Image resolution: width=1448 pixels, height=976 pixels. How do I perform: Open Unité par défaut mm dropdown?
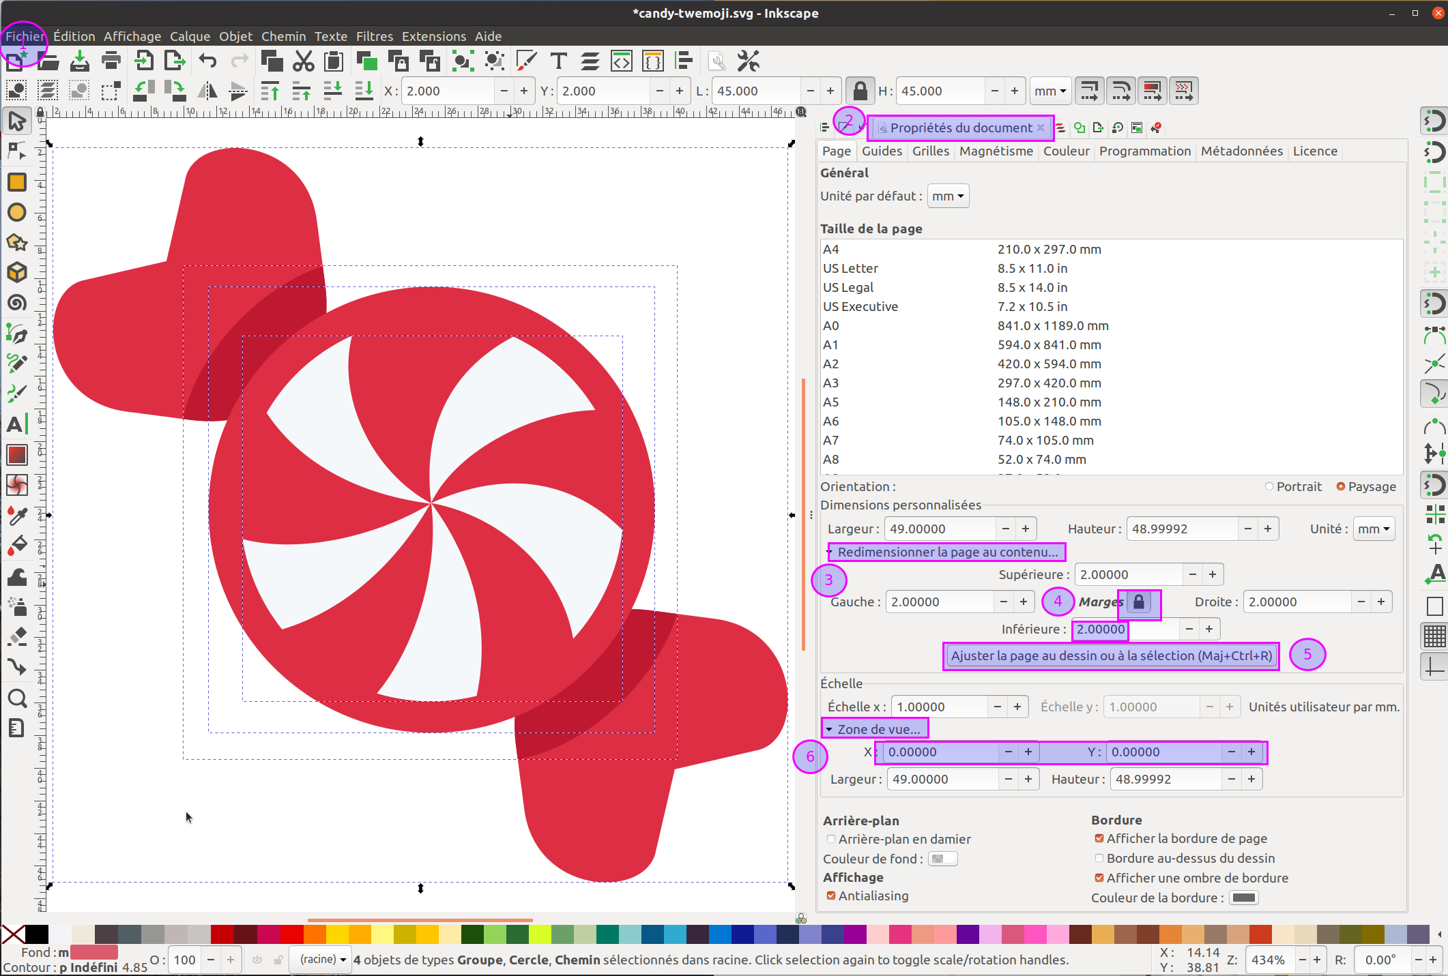(948, 196)
